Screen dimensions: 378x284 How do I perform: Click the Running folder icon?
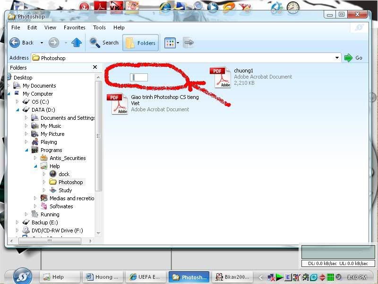(35, 214)
